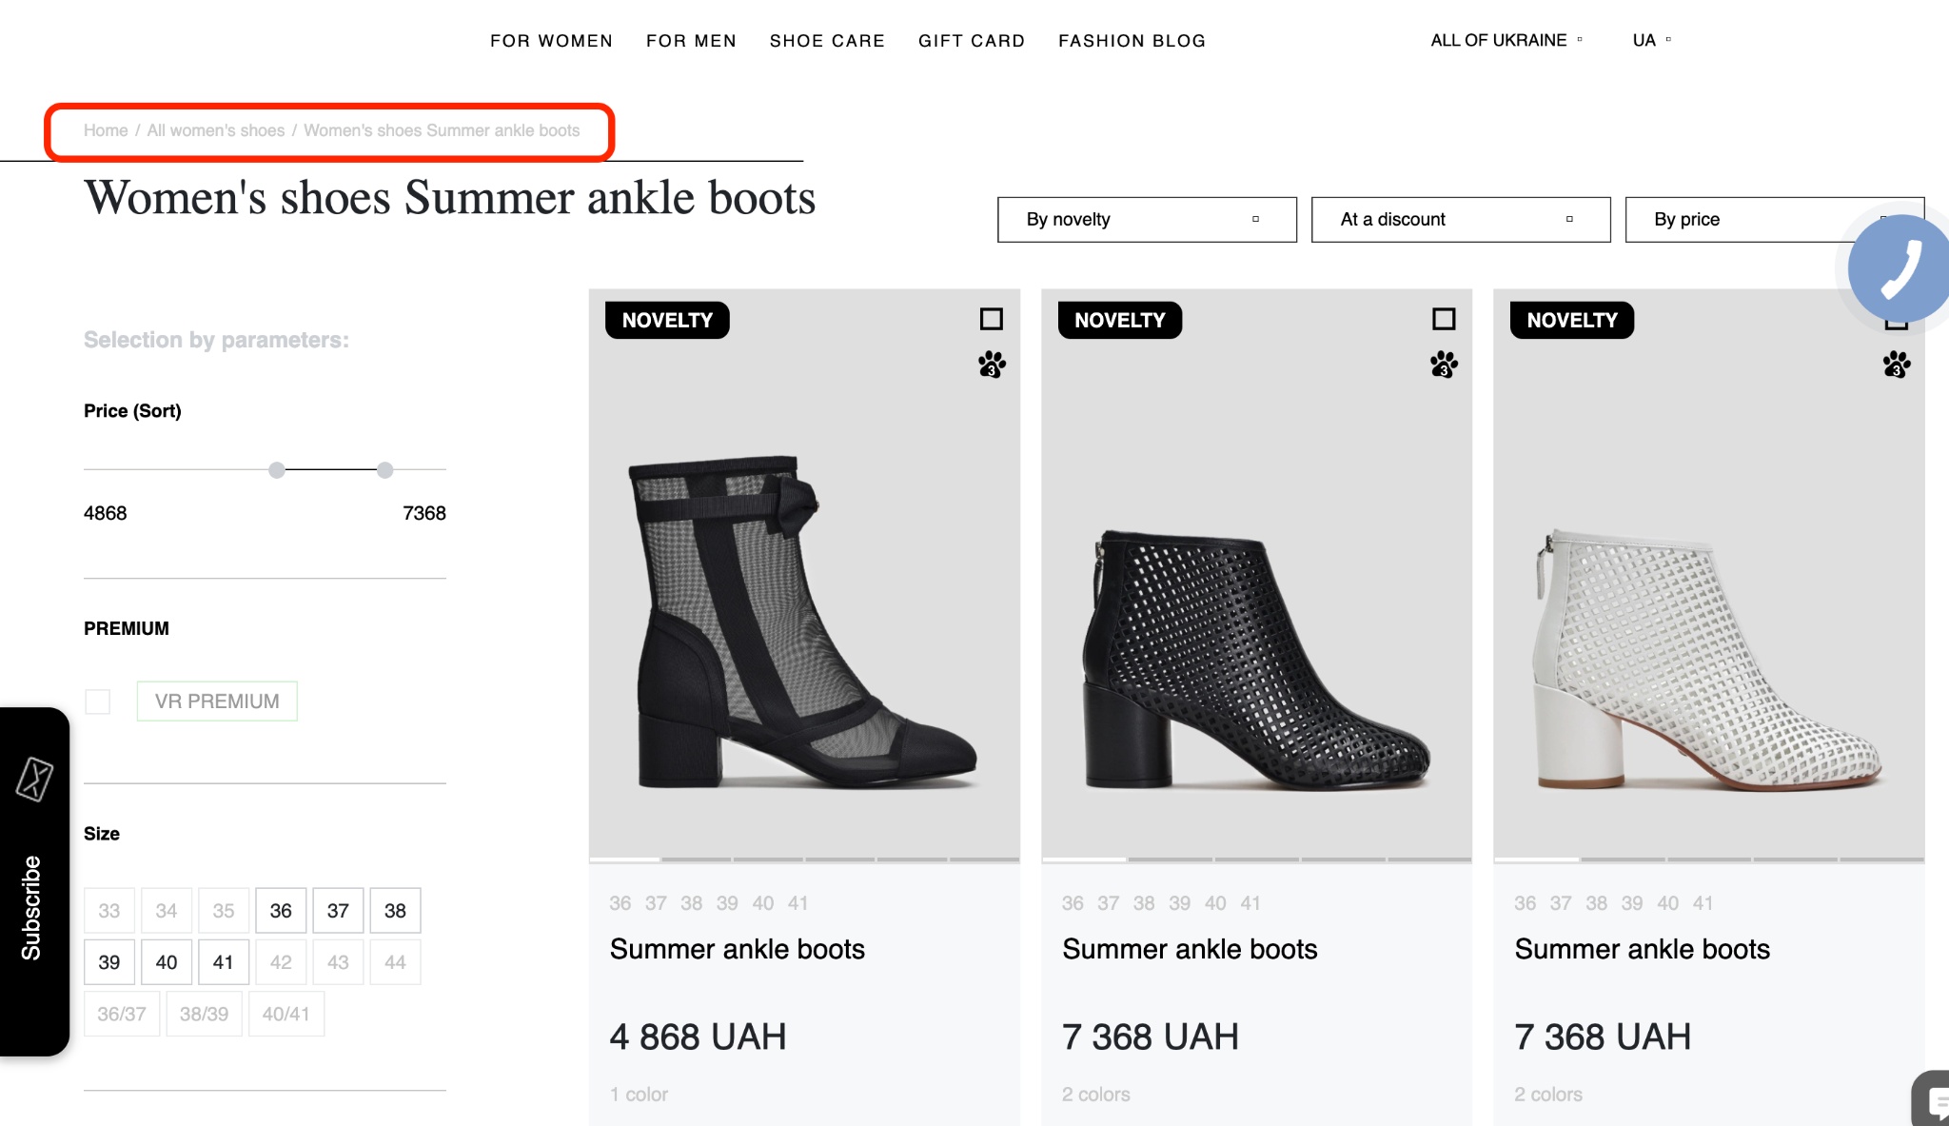Select size 40 in the size filter

[x=167, y=961]
